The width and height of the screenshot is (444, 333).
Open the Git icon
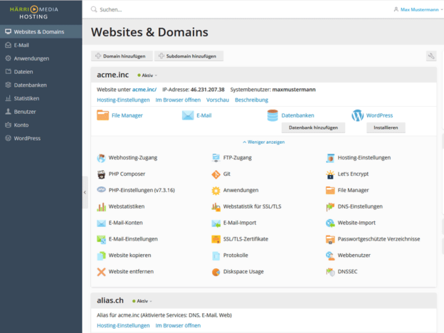[216, 174]
